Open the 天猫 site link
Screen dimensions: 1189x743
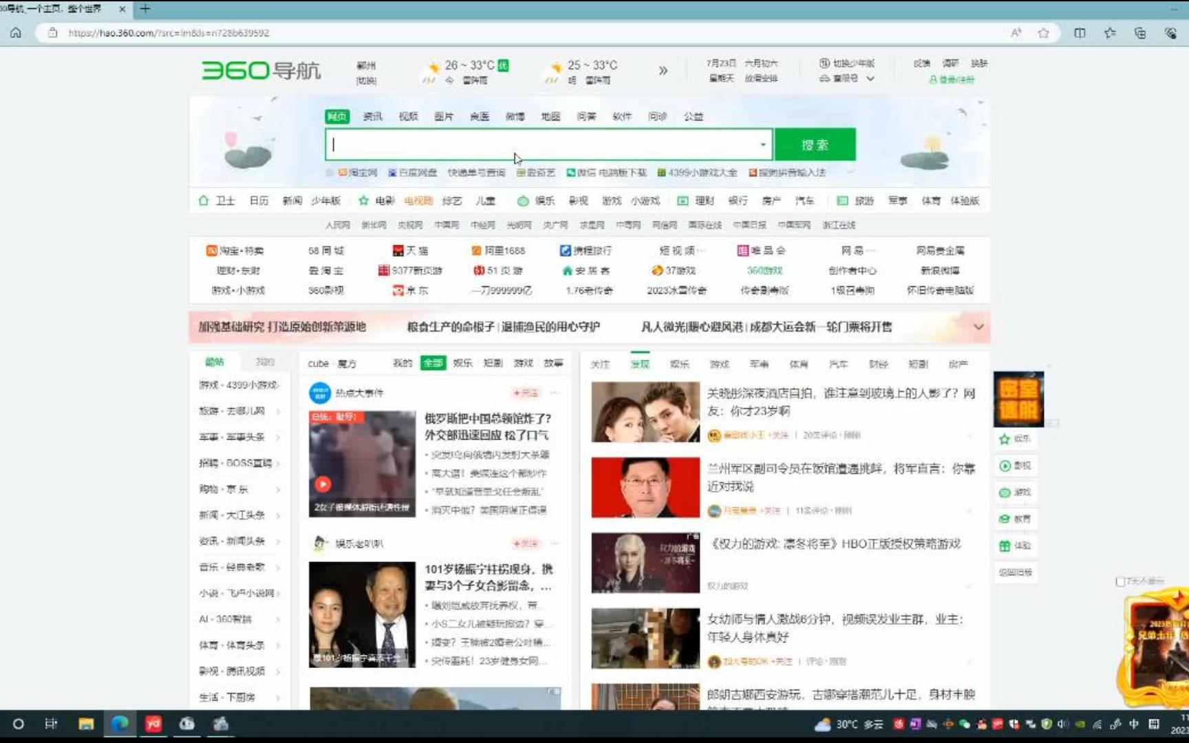click(410, 250)
